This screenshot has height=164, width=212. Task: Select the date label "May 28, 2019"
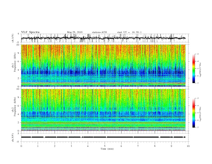point(75,32)
